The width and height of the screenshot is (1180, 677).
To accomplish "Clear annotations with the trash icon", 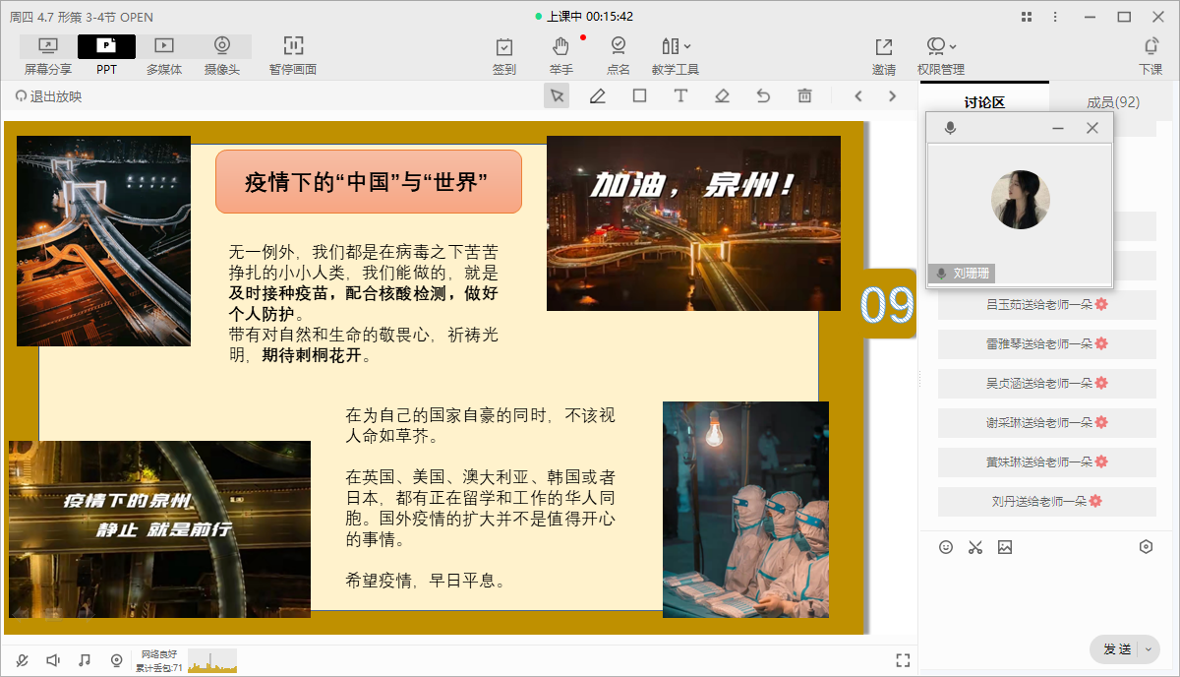I will point(804,96).
